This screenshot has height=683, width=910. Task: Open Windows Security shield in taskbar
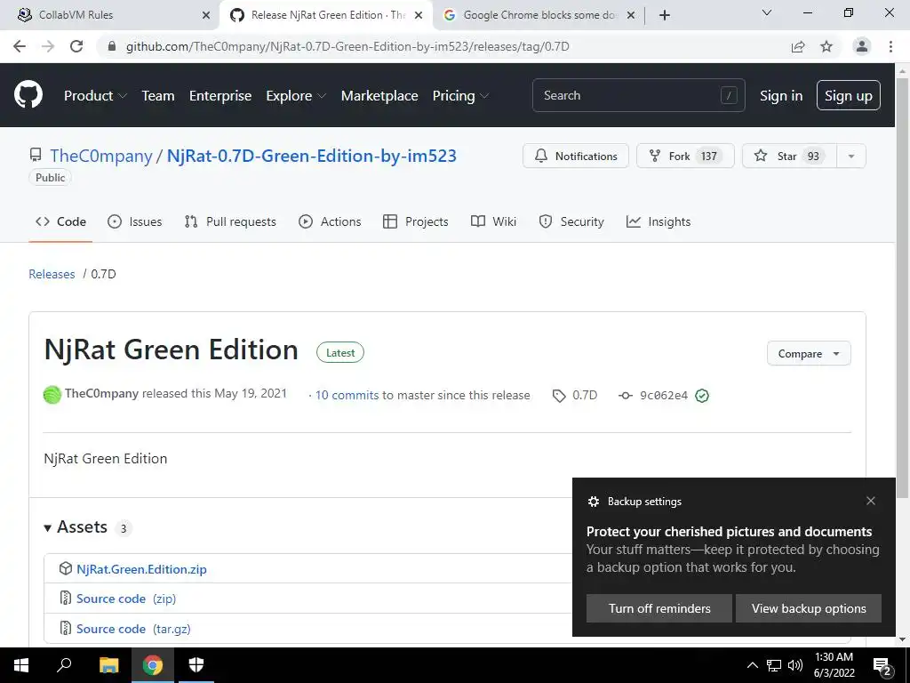(x=196, y=665)
